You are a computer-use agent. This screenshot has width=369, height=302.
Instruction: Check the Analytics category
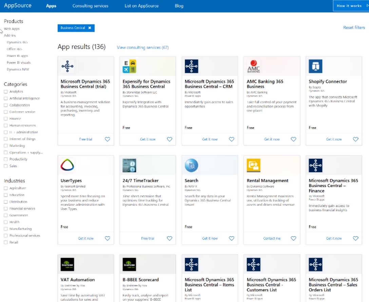point(6,92)
